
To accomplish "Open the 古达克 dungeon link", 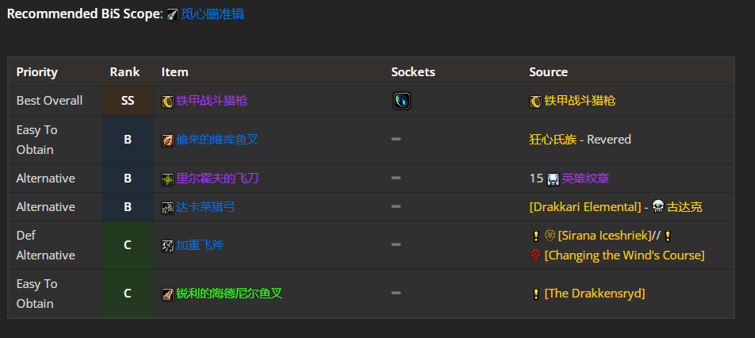I will 684,207.
